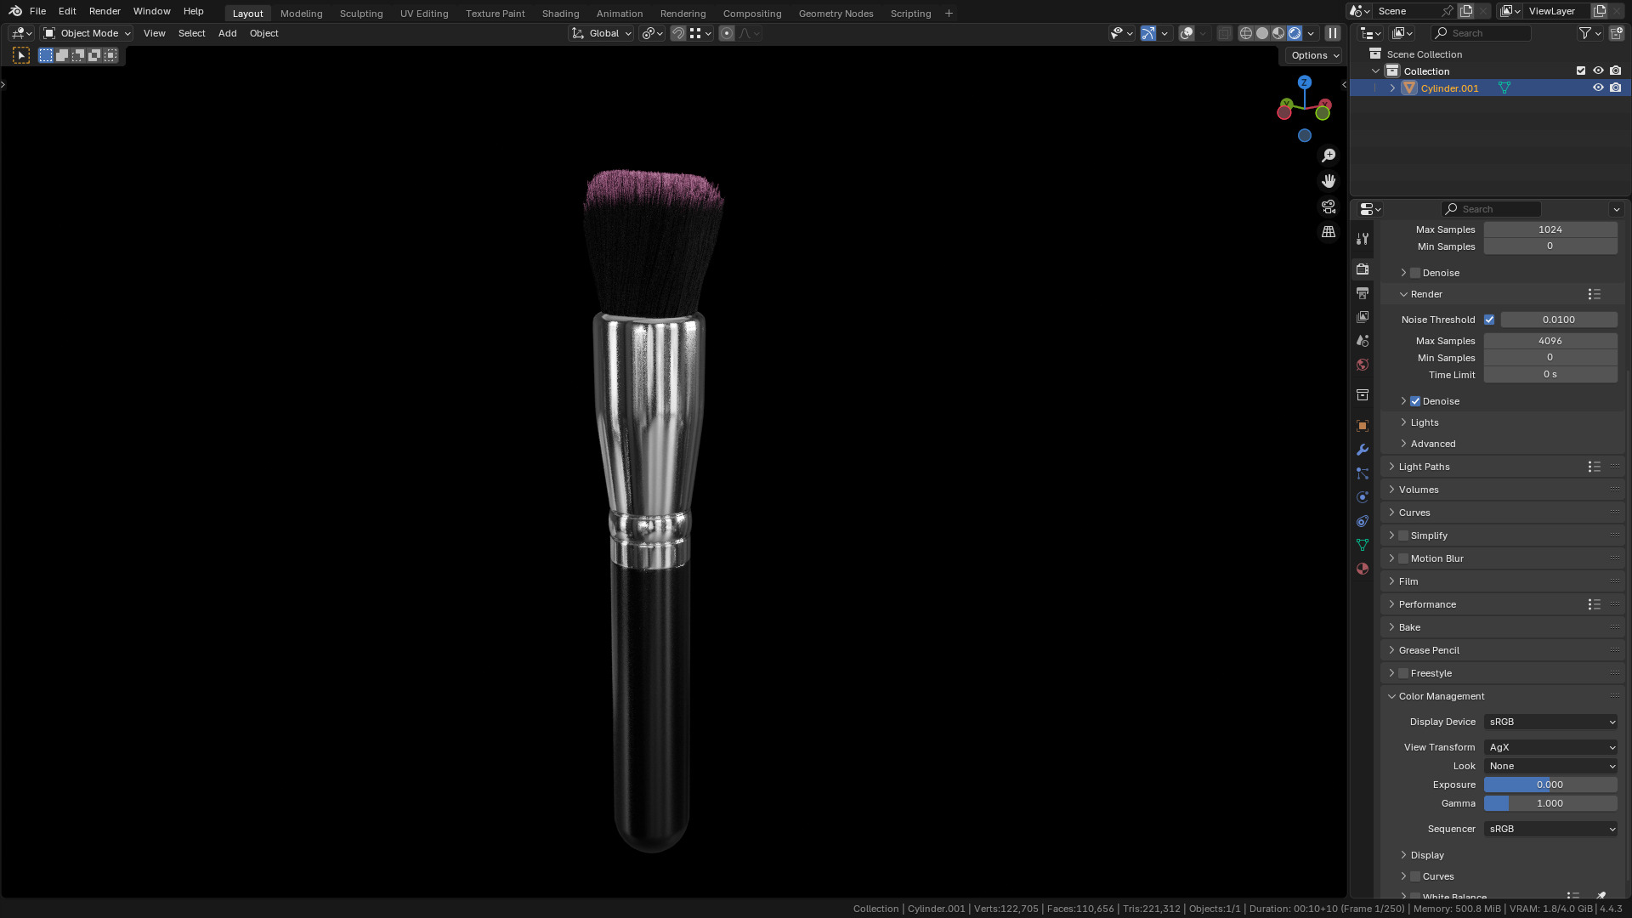Viewport: 1632px width, 918px height.
Task: Disable the Render Denoise checkbox
Action: pos(1415,401)
